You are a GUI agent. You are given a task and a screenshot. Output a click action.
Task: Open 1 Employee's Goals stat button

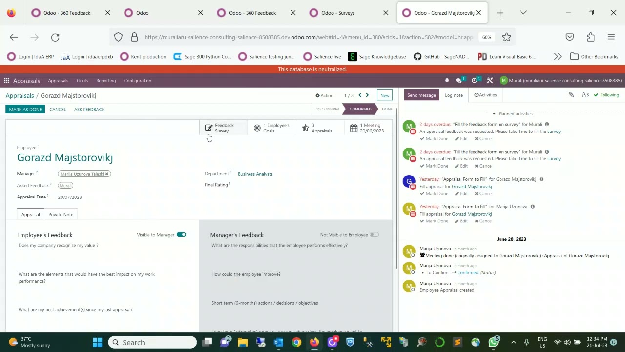(x=272, y=128)
